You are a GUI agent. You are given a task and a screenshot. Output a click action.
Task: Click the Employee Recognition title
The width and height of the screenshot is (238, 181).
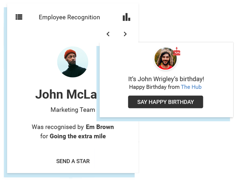69,17
